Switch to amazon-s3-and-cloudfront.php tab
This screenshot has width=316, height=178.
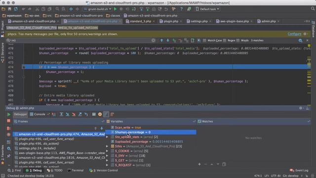33,21
